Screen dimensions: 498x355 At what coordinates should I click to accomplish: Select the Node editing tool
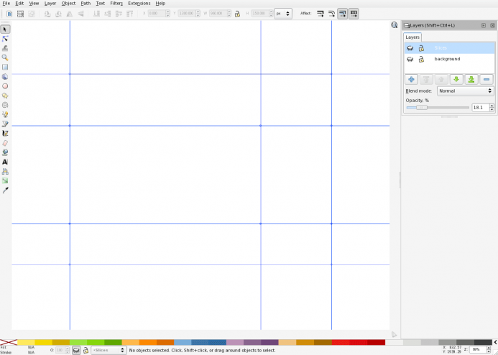(x=5, y=39)
